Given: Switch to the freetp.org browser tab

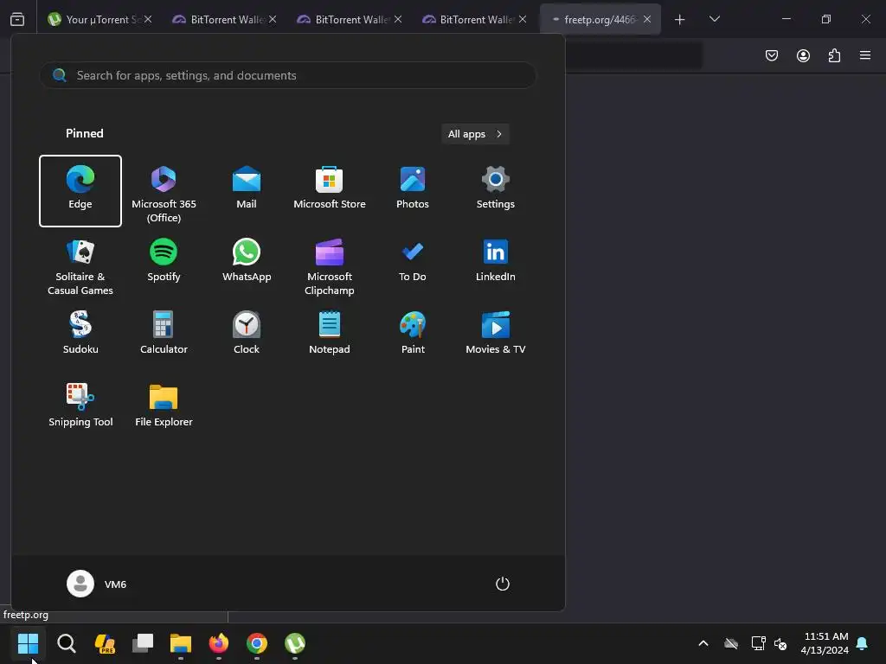Looking at the screenshot, I should 600,19.
